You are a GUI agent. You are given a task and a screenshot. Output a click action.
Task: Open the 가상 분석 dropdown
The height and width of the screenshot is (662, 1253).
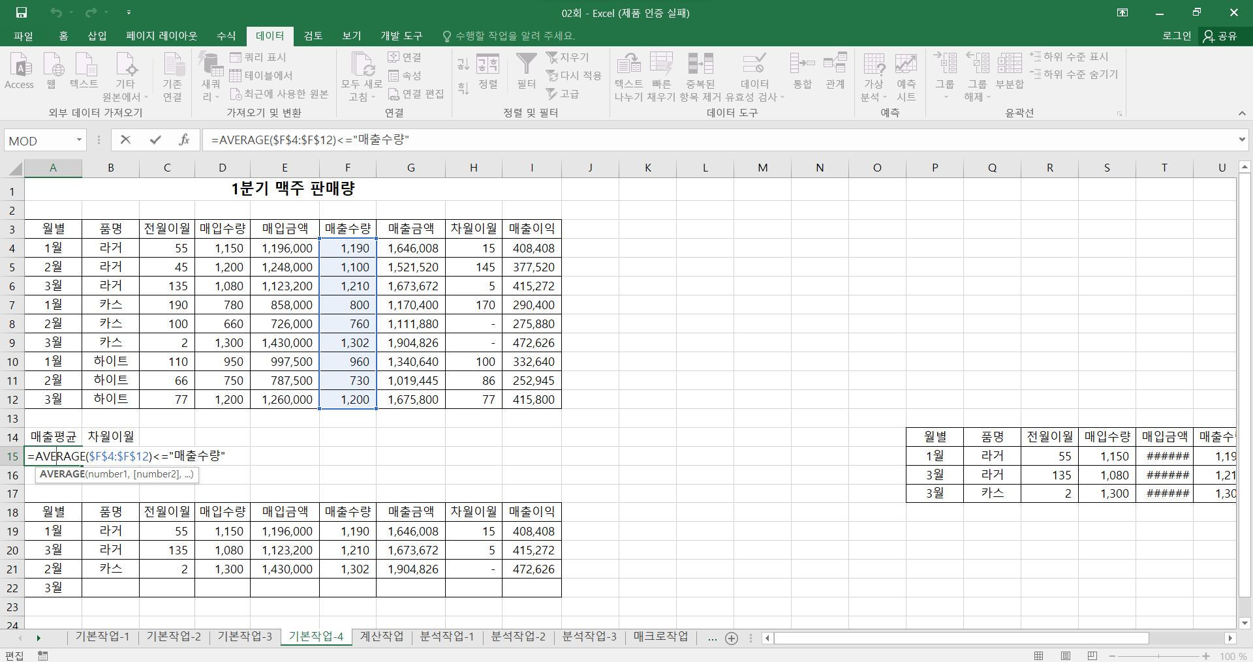[x=873, y=77]
